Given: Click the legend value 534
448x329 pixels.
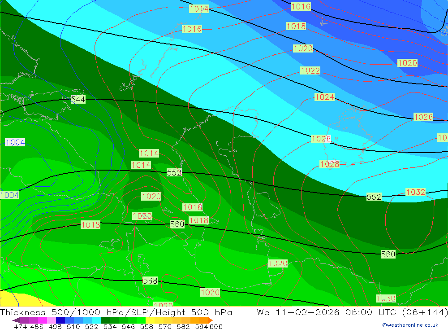Looking at the screenshot, I should (110, 326).
